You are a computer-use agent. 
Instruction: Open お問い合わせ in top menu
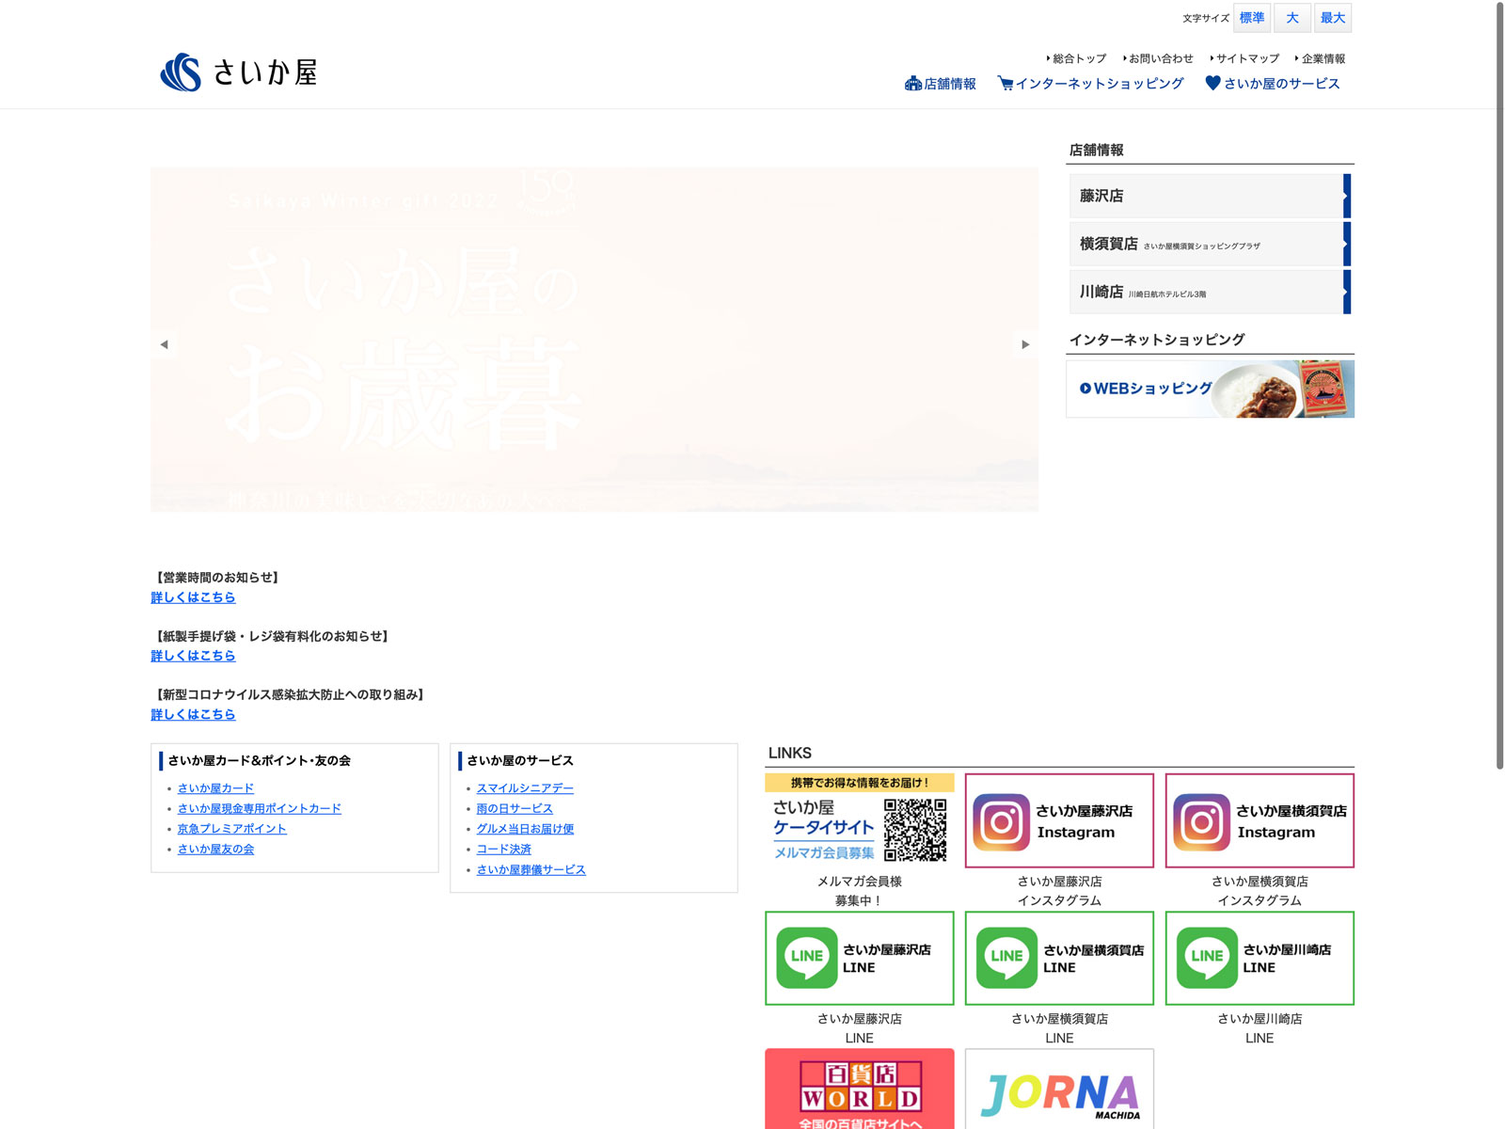click(x=1161, y=58)
